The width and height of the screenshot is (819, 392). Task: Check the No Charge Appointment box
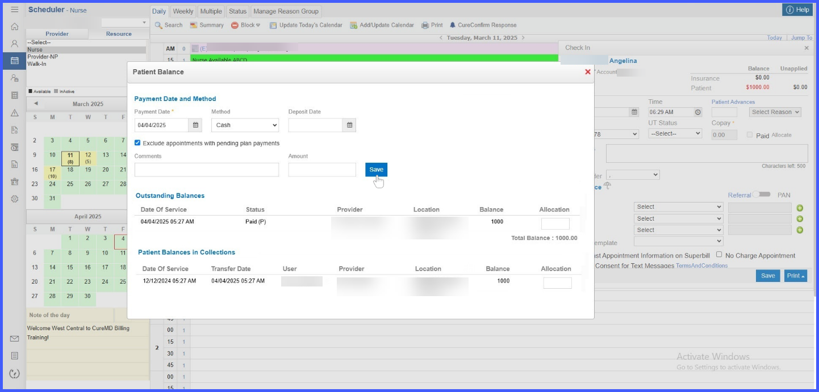(x=719, y=255)
